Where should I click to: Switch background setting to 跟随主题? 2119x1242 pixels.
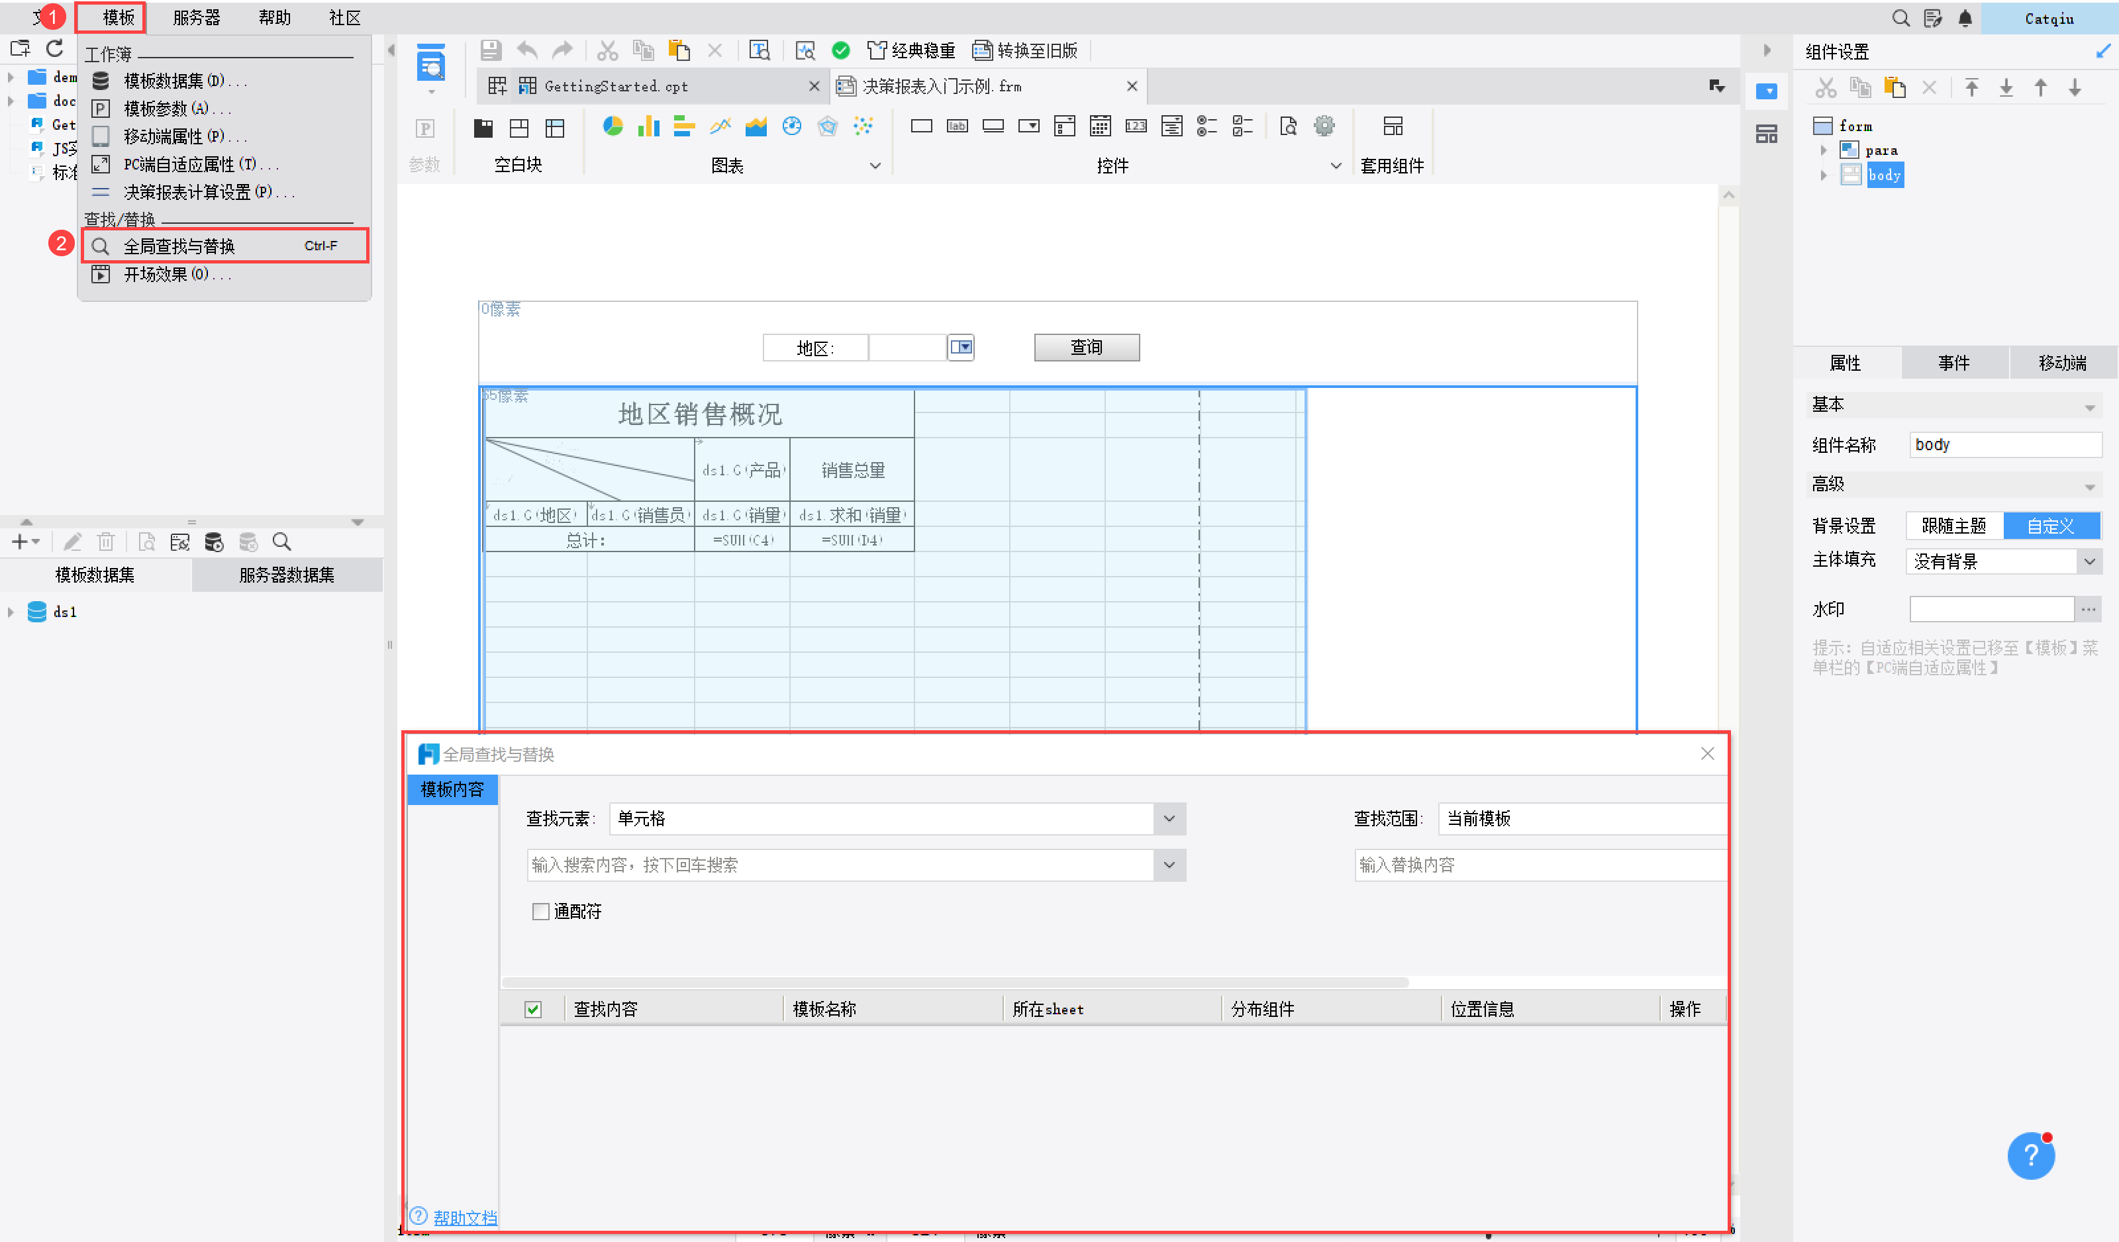(x=1953, y=526)
